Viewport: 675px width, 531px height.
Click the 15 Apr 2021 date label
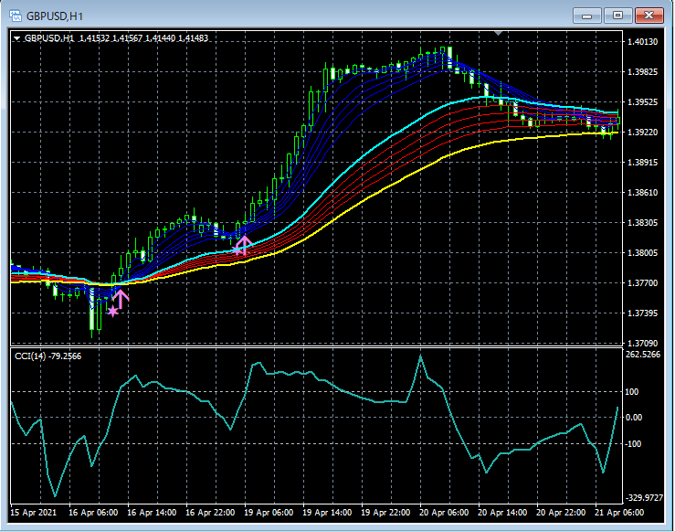[32, 512]
